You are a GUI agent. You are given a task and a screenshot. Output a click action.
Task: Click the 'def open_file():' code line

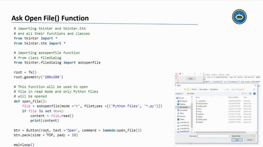30,101
